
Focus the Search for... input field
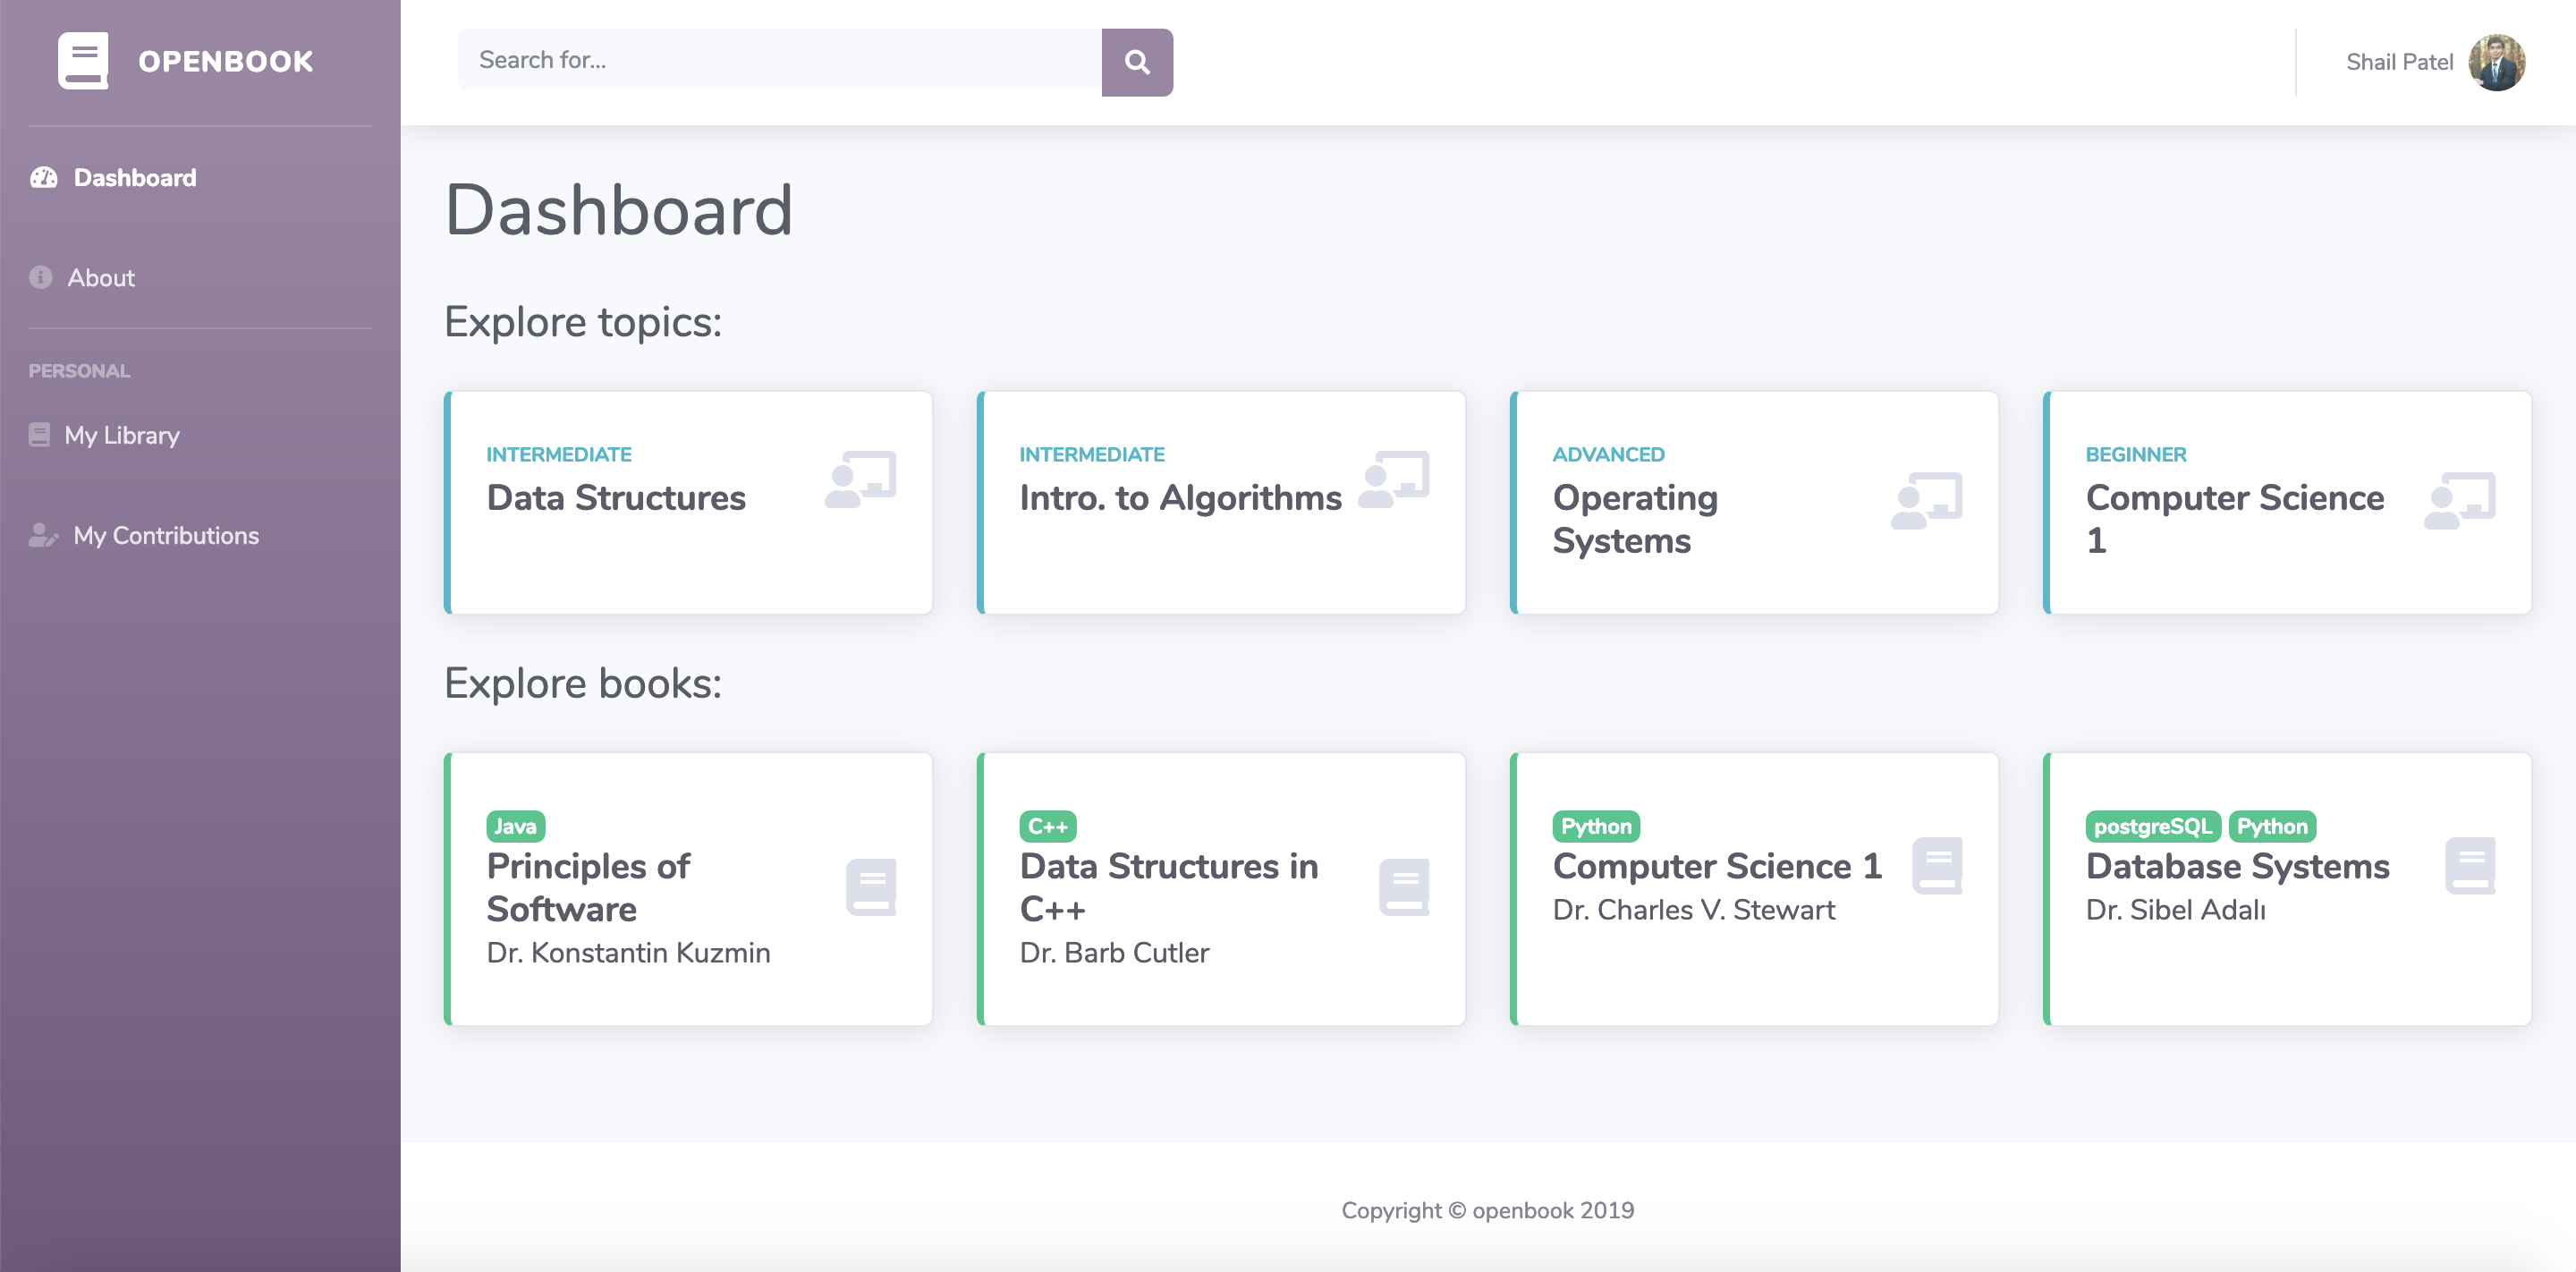(779, 60)
